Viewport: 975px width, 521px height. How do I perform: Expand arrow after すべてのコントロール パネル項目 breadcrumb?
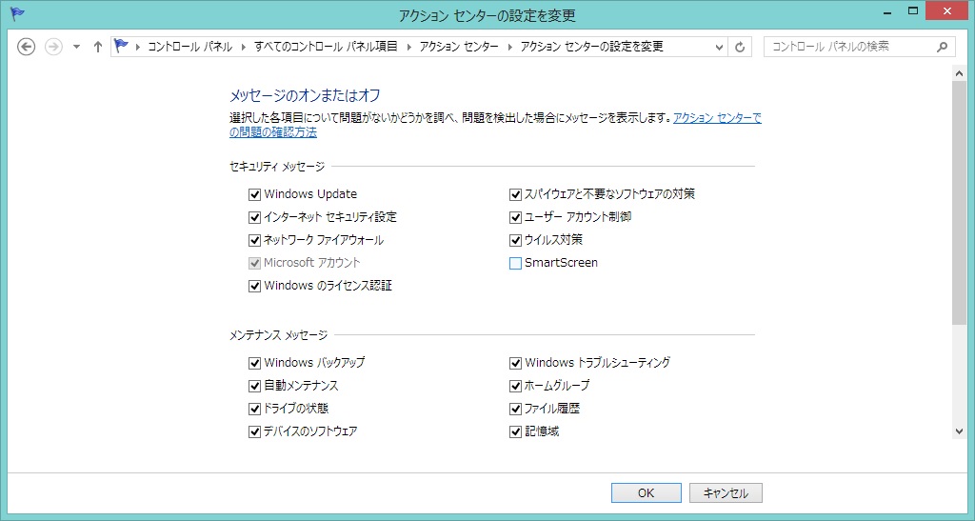click(x=408, y=47)
